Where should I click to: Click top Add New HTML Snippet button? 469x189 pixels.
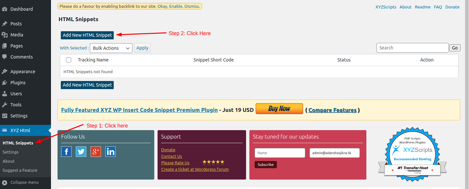pyautogui.click(x=87, y=35)
